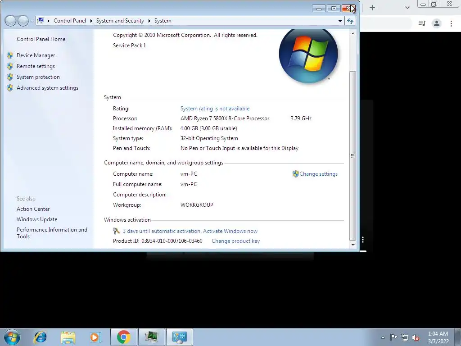Show hidden tray icons arrow
This screenshot has height=346, width=461.
click(x=383, y=337)
